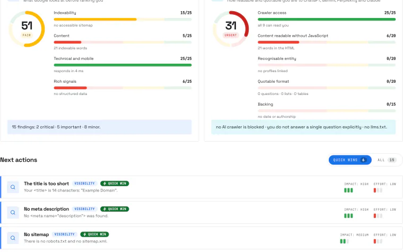Click '0 questions · 0 lists · 0 tables' note
The width and height of the screenshot is (403, 252).
click(x=283, y=94)
